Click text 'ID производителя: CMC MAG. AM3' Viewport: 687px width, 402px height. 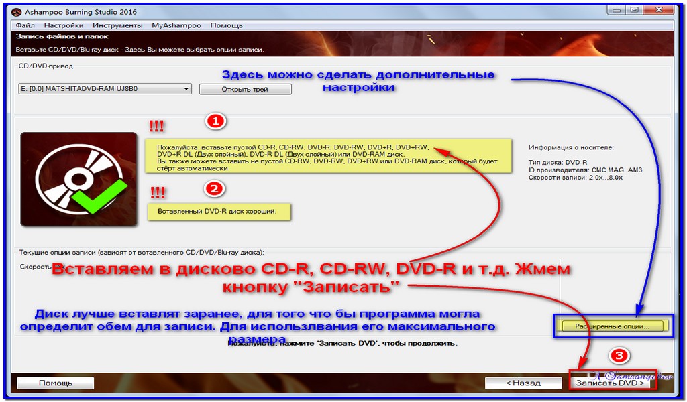(x=585, y=170)
